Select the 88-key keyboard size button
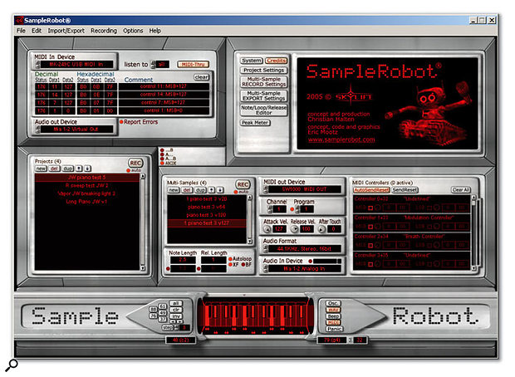The image size is (515, 377). coord(154,310)
